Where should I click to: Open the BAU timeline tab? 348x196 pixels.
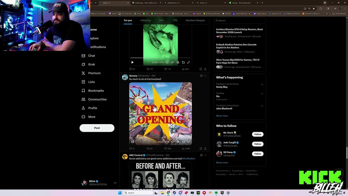[x=161, y=20]
